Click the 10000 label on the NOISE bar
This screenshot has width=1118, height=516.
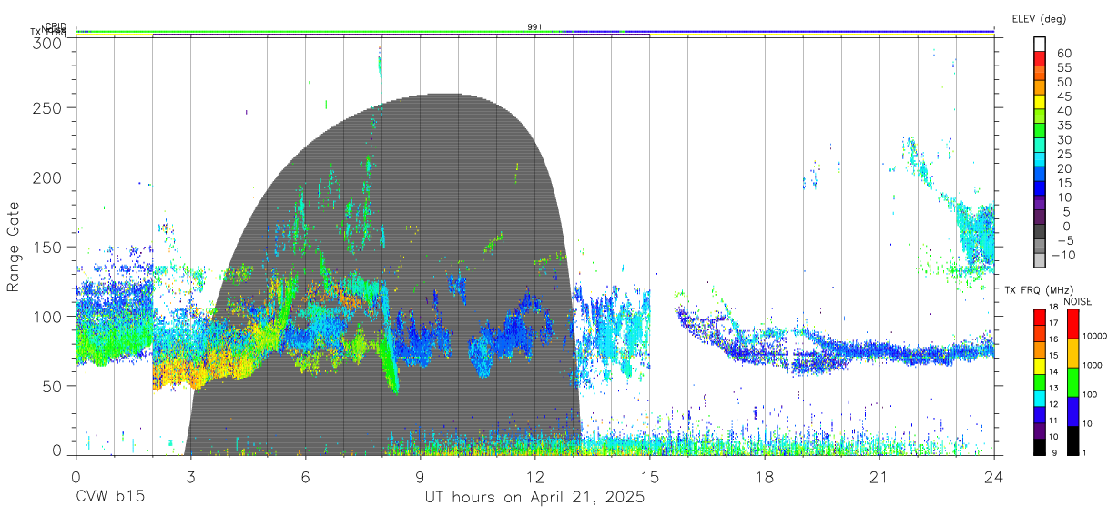tap(1094, 336)
